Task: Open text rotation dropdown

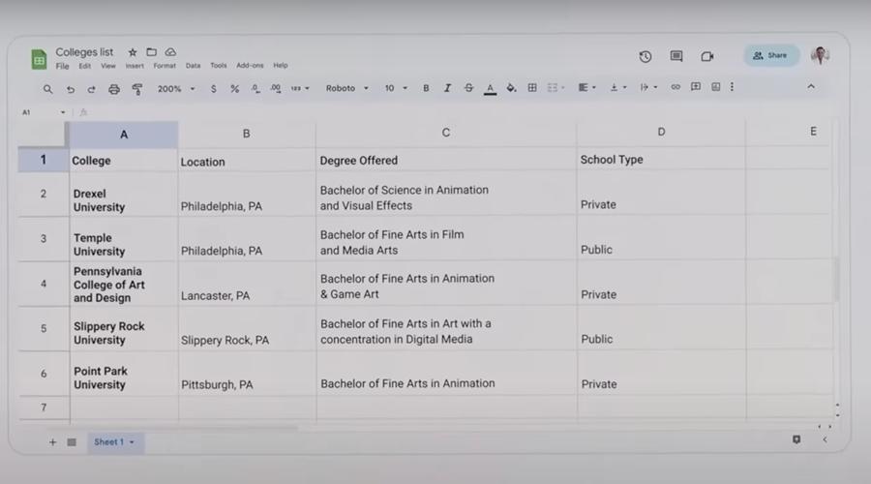Action: point(648,87)
